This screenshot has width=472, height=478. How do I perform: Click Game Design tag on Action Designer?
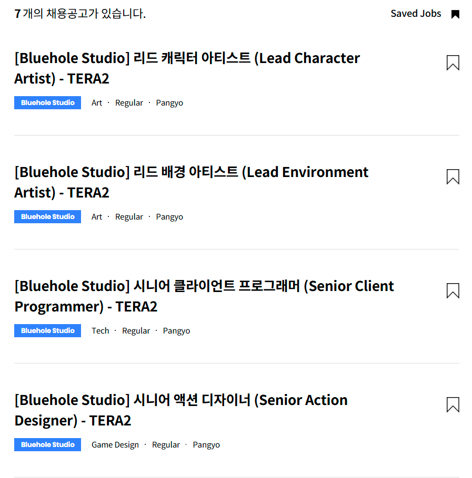[x=115, y=445]
